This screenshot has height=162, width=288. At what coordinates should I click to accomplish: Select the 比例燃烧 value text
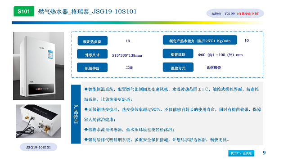click(214, 68)
